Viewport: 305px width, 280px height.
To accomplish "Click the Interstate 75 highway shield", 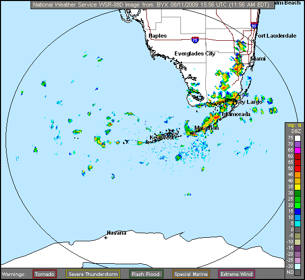I will [x=195, y=39].
